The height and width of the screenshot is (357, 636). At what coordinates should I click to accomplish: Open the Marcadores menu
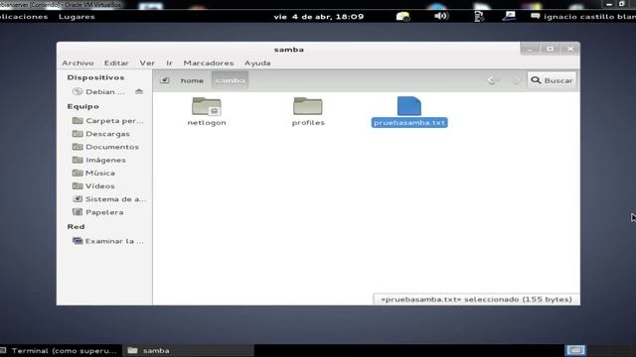click(209, 63)
